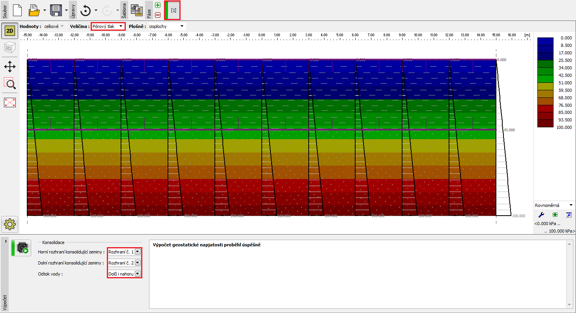Screen dimensions: 576x313
Task: Click the 'Horní rozhraní konsolidující zeminy' label
Action: [71, 252]
